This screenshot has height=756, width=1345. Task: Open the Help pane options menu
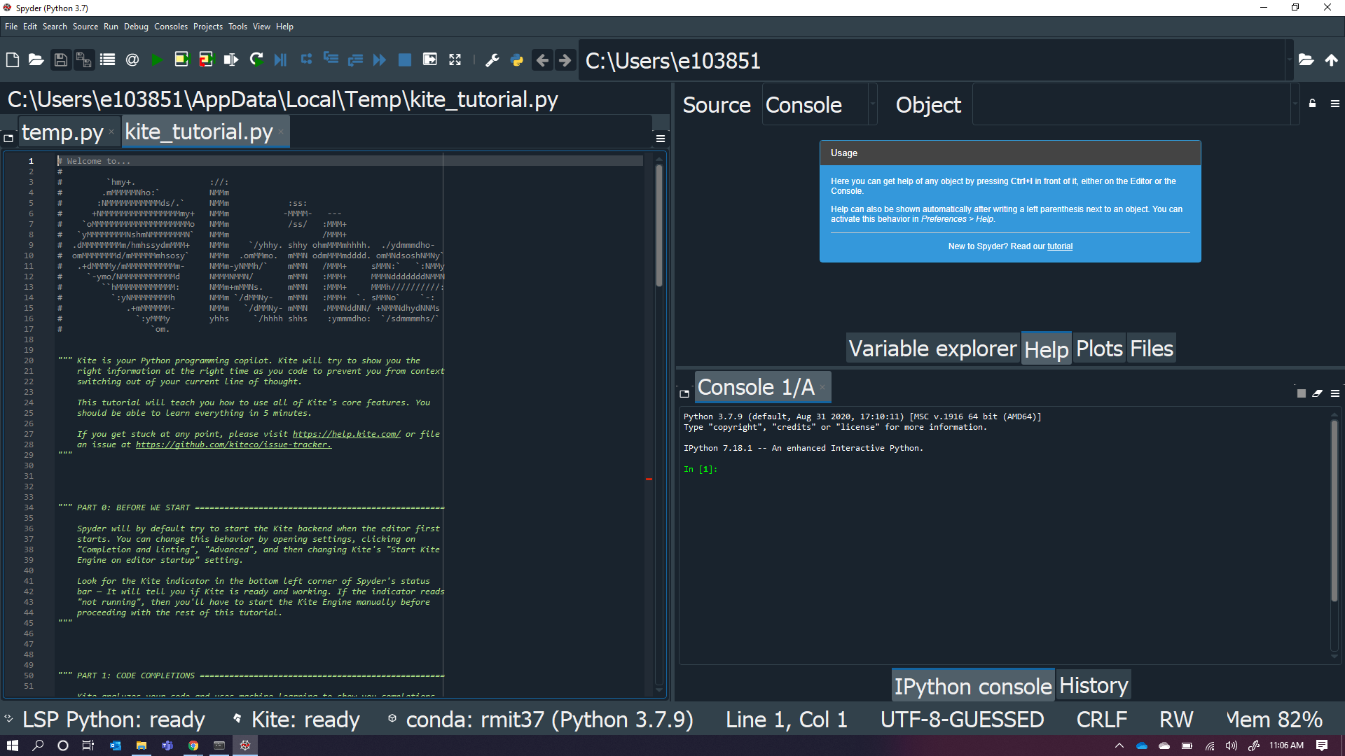pyautogui.click(x=1335, y=104)
